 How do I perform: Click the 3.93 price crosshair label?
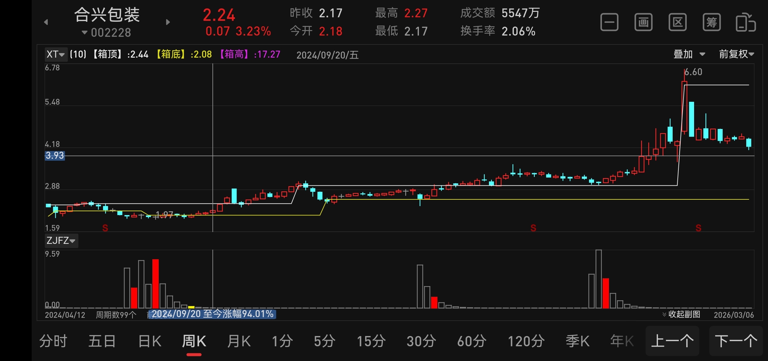55,156
